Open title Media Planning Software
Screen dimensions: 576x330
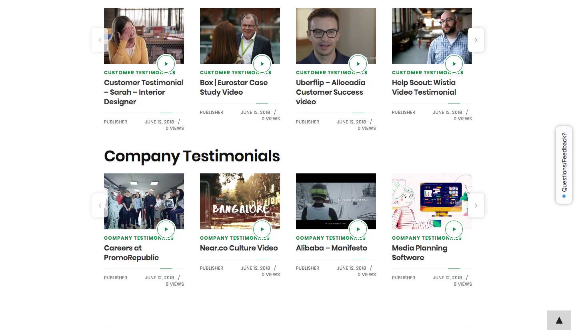click(x=420, y=253)
